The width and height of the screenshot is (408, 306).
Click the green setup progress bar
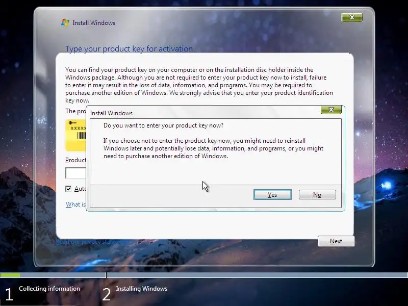pyautogui.click(x=10, y=275)
